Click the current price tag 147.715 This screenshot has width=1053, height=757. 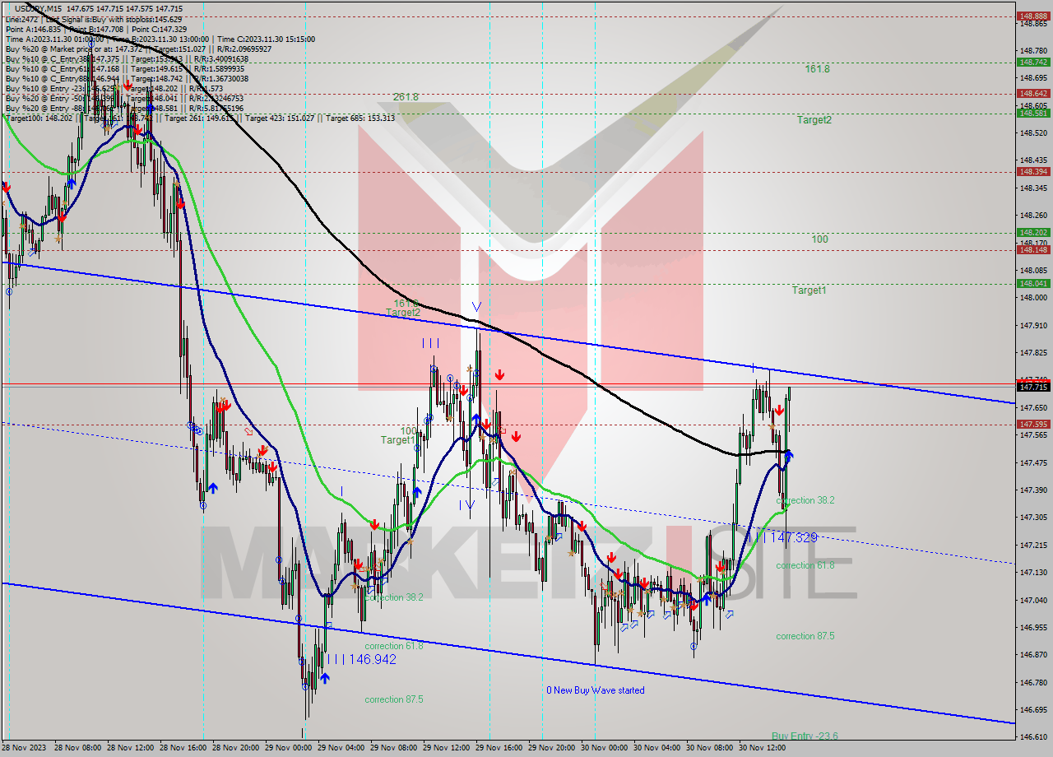[x=1033, y=387]
